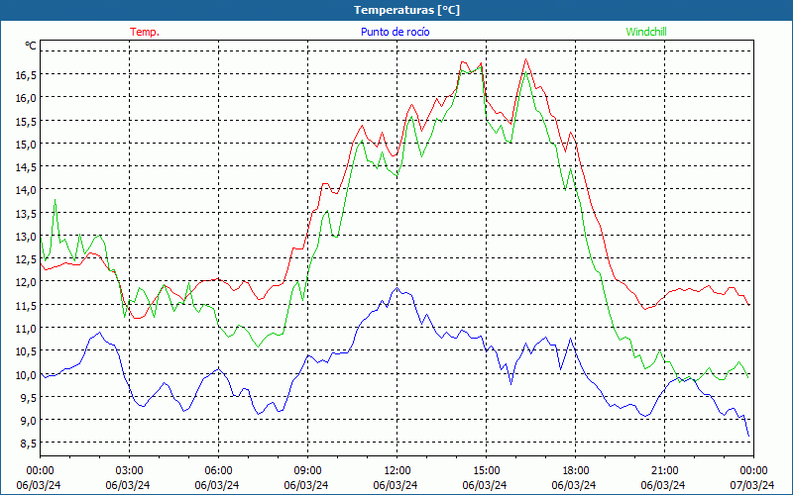This screenshot has width=793, height=495.
Task: Click the 16,5 y-axis value
Action: (26, 75)
